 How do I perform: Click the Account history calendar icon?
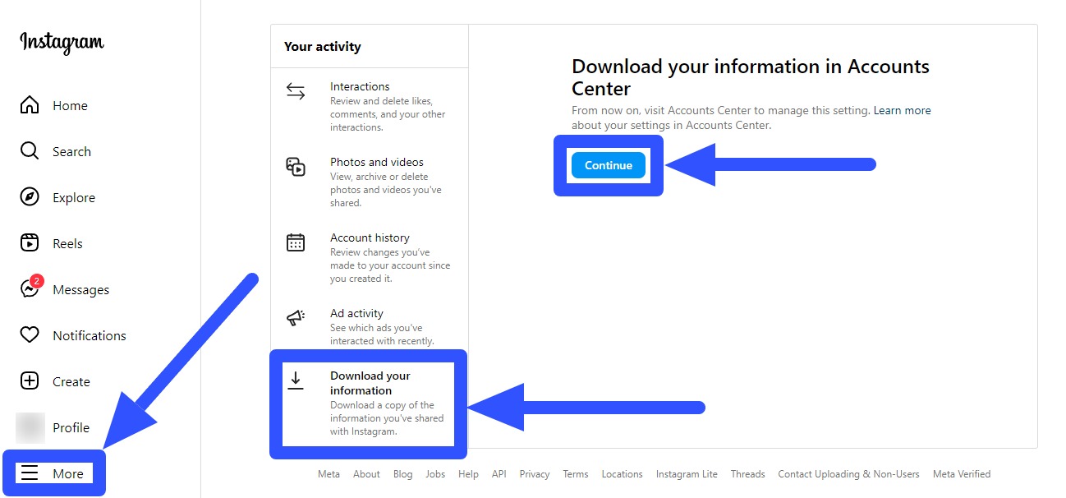pos(296,242)
